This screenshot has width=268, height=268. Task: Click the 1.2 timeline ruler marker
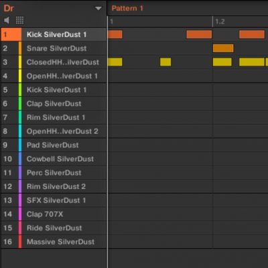tap(220, 21)
